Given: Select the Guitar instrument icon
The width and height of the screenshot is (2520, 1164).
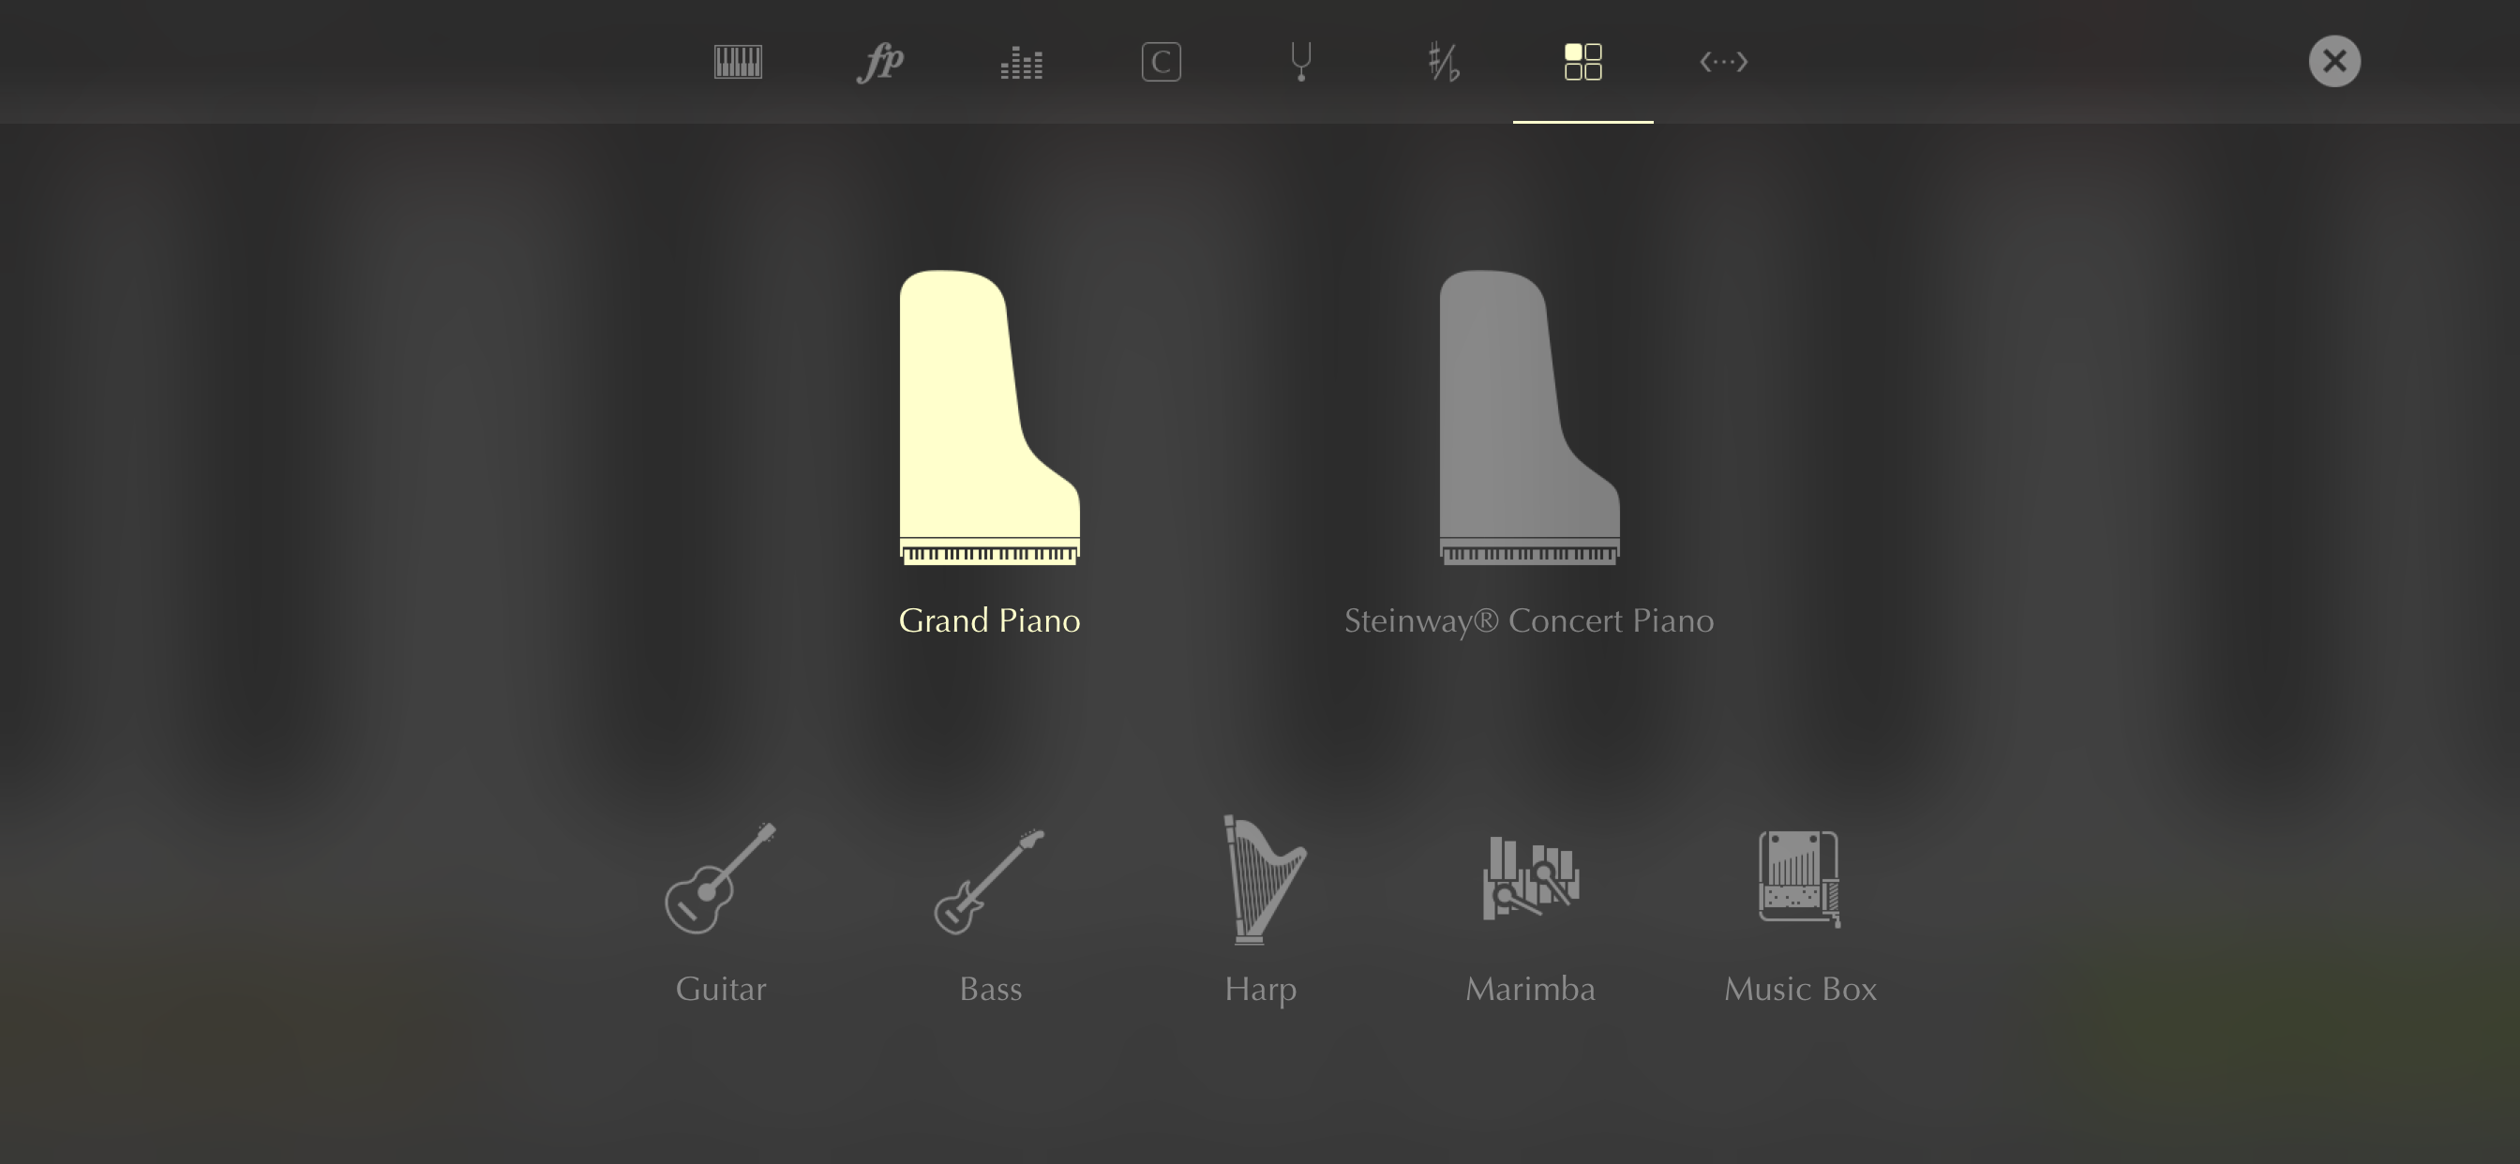Looking at the screenshot, I should (720, 878).
